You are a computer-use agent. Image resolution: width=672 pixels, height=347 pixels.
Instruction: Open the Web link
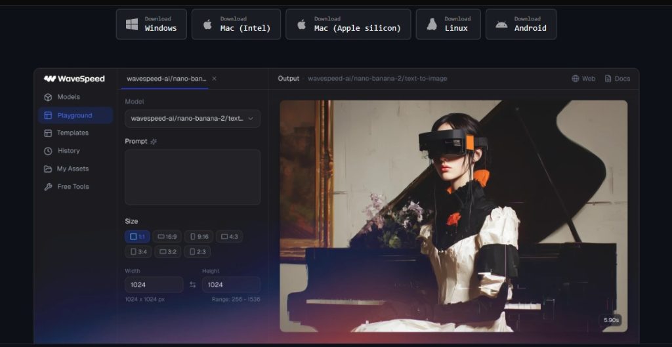tap(583, 79)
